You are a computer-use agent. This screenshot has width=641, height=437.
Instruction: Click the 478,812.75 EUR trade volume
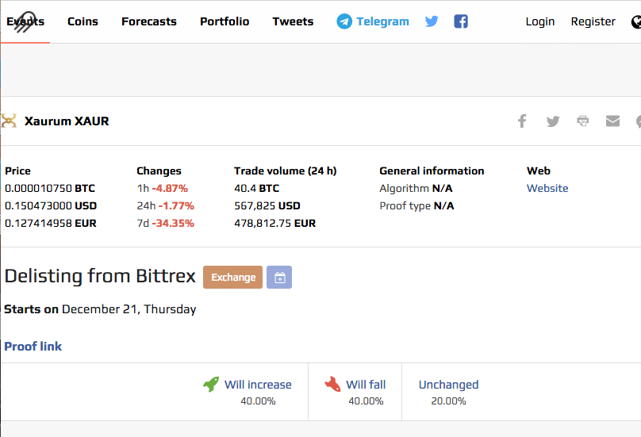pyautogui.click(x=275, y=224)
